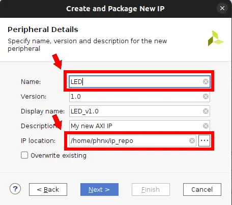Screen dimensions: 232x205
Task: Click the disabled Finish button
Action: click(151, 189)
